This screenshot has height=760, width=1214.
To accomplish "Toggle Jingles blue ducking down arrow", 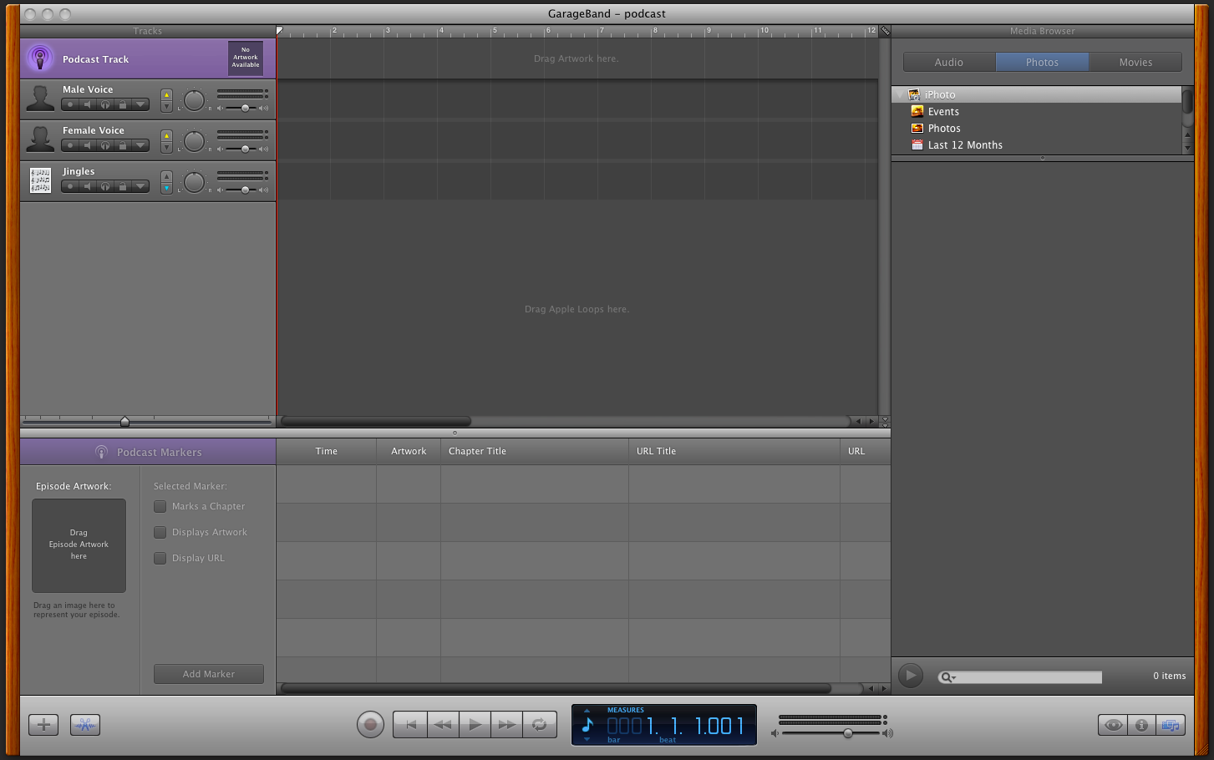I will coord(166,188).
